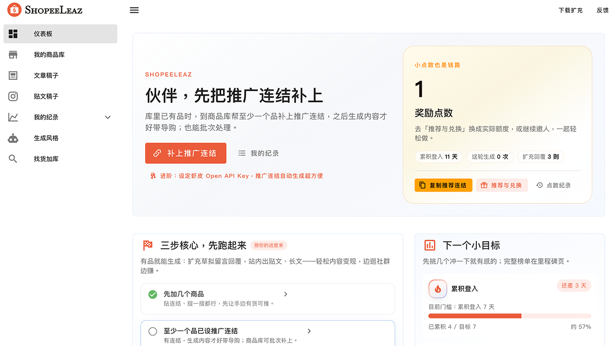Open 推荐与兑换 gift button
The height and width of the screenshot is (346, 616).
pyautogui.click(x=502, y=185)
